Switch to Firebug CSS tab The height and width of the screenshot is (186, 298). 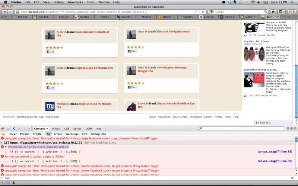tap(67, 128)
